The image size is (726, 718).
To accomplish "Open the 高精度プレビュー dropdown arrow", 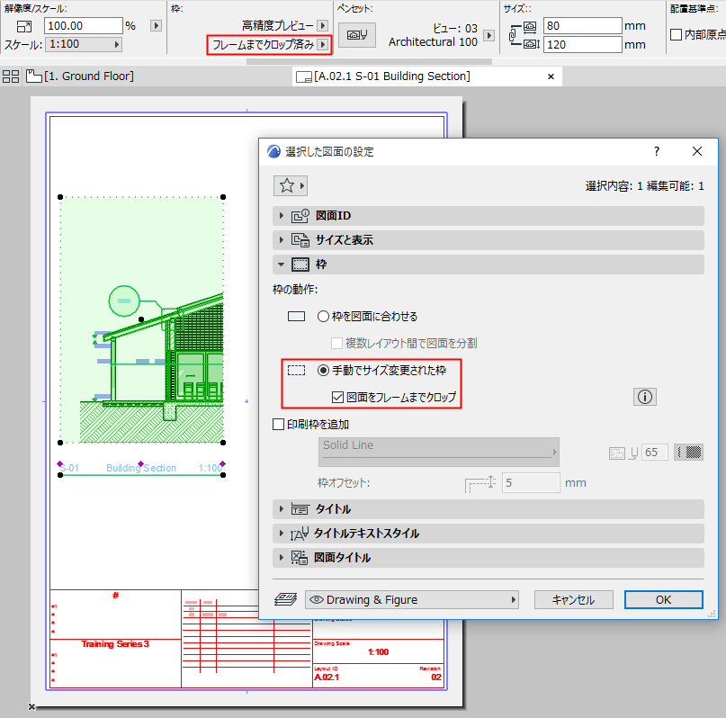I will pos(323,25).
